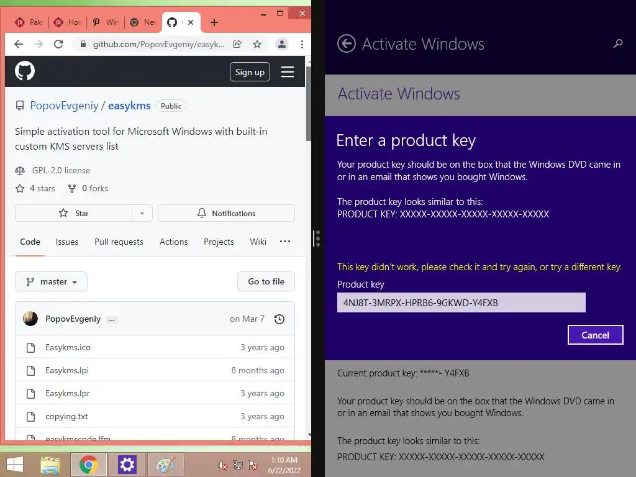Switch to the 'Hov' browser tab
Viewport: 636px width, 477px height.
point(68,22)
